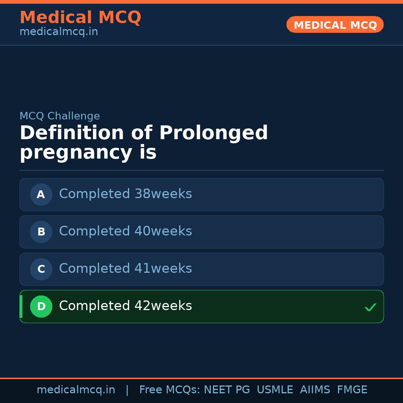Pick the "Completed 41weeks" answer text
The width and height of the screenshot is (403, 403).
click(x=125, y=269)
